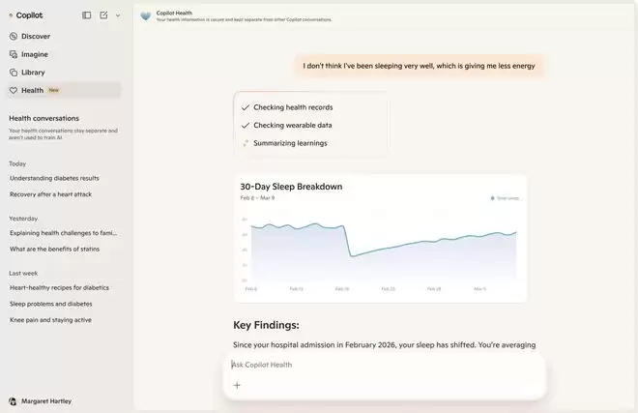
Task: Click the Total sleep legend dot
Action: 492,198
